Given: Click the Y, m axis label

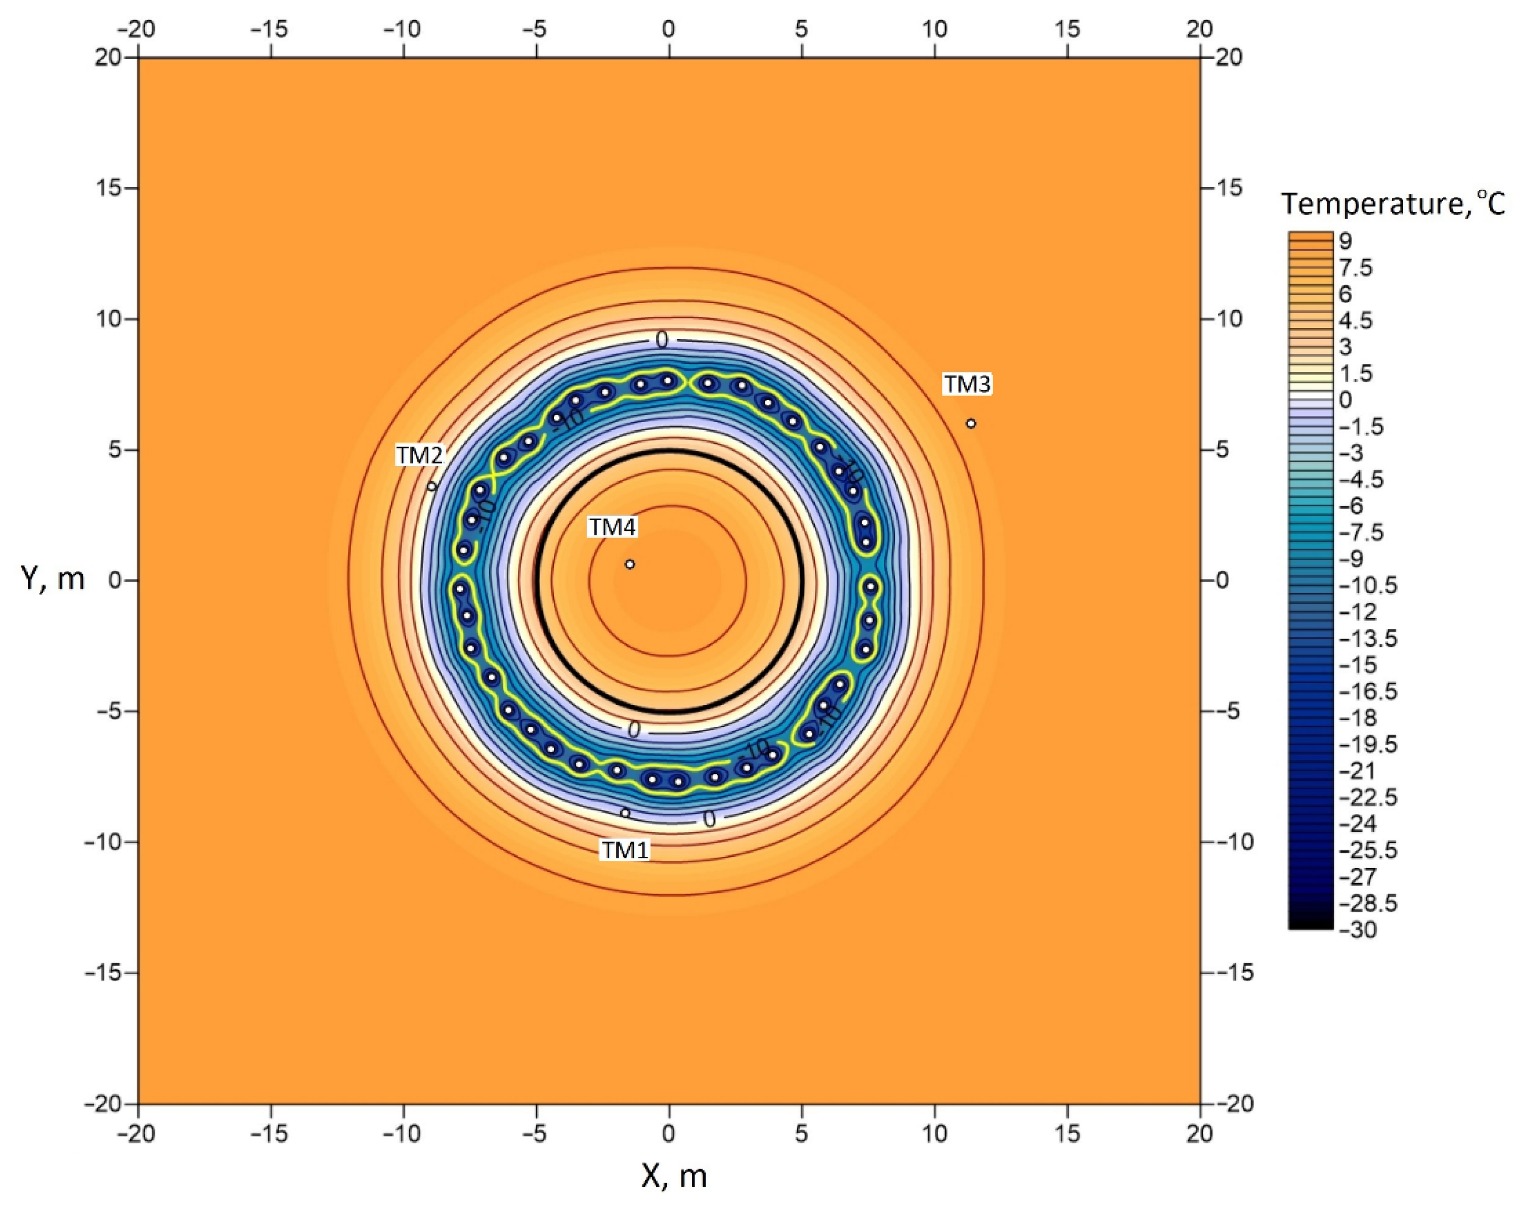Looking at the screenshot, I should 53,578.
